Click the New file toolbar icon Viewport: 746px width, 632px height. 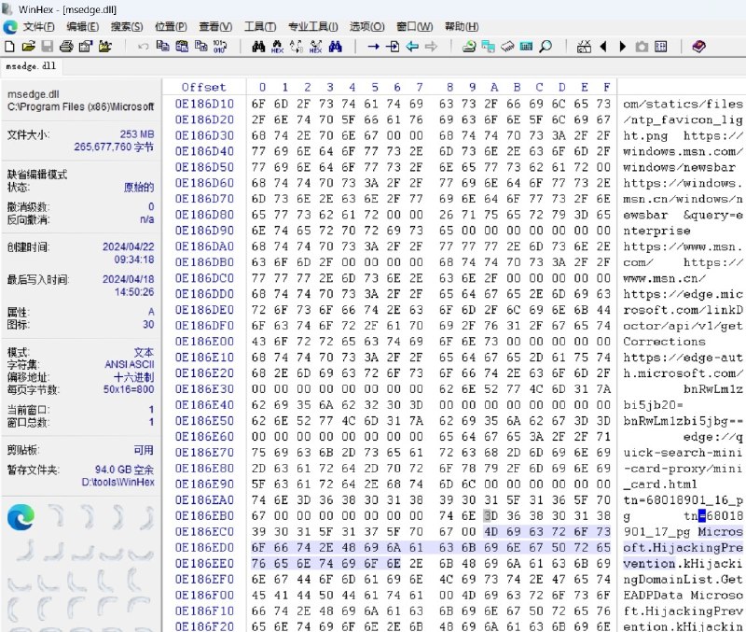tap(9, 46)
